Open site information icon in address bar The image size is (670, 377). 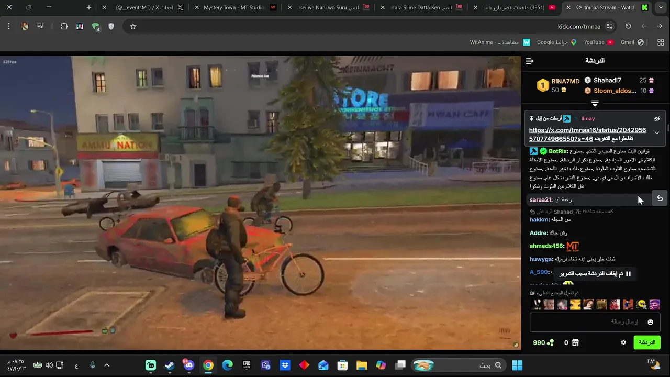pyautogui.click(x=609, y=26)
